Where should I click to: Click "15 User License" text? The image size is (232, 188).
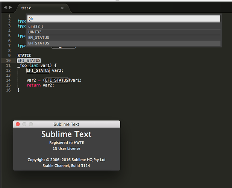67,149
